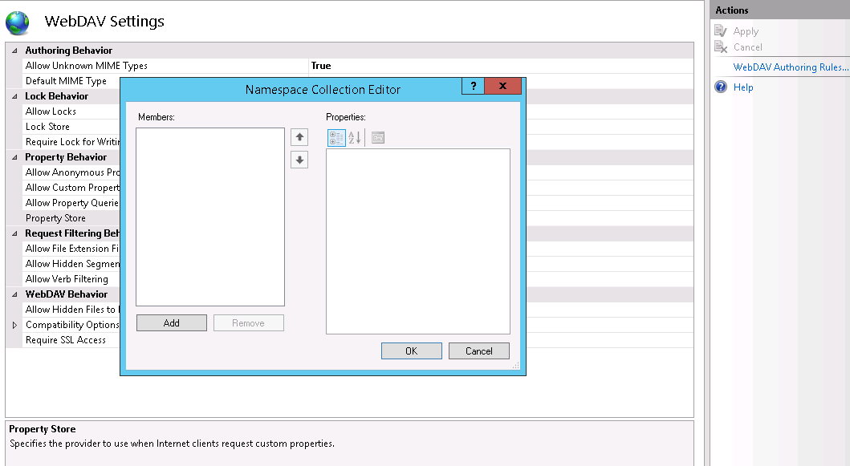
Task: Collapse the Request Filtering Behavior section
Action: (14, 233)
